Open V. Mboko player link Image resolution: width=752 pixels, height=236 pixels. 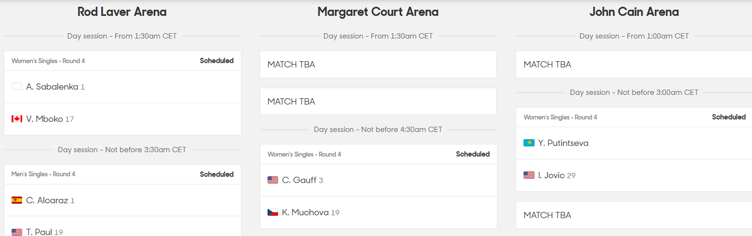click(44, 119)
